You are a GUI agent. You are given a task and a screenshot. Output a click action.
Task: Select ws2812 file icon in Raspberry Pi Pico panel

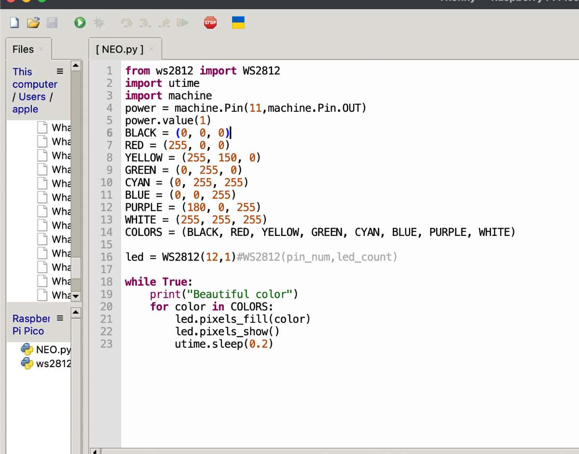coord(27,363)
